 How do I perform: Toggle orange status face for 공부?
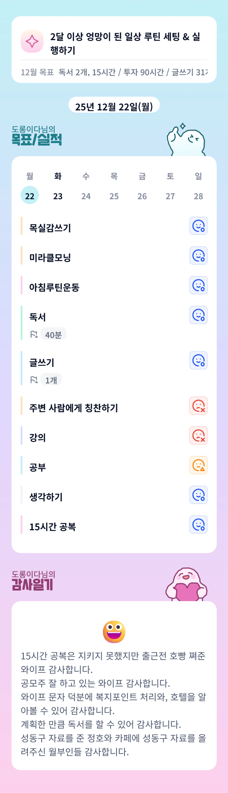[x=198, y=465]
